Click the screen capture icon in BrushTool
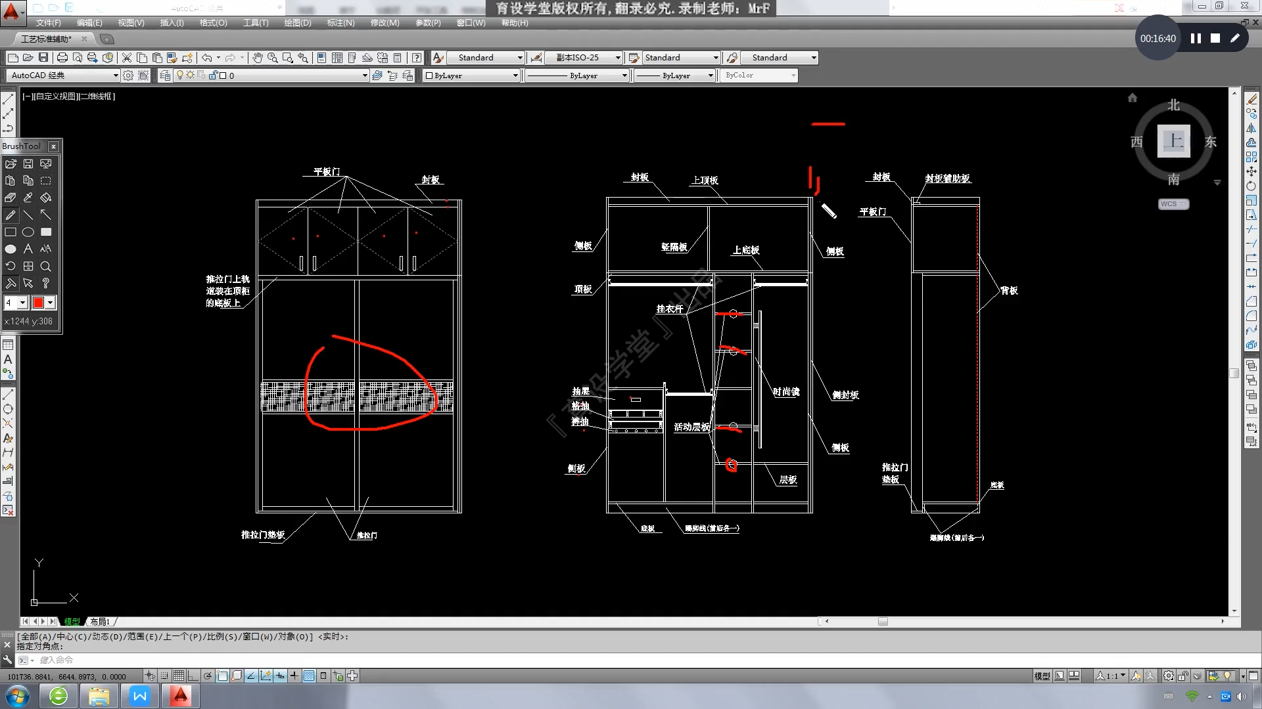1262x709 pixels. (45, 163)
